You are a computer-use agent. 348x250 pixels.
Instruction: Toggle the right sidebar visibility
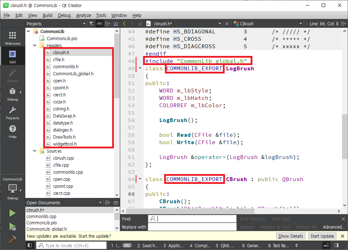pyautogui.click(x=336, y=245)
